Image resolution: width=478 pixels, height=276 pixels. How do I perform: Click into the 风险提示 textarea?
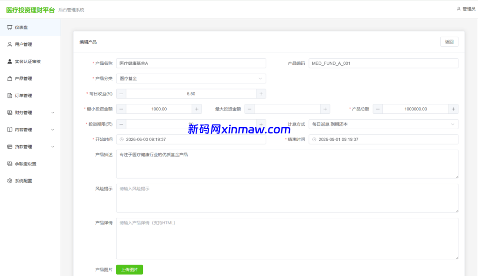[x=287, y=198]
